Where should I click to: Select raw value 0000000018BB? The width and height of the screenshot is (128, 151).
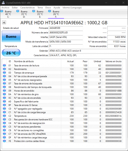click(x=113, y=91)
